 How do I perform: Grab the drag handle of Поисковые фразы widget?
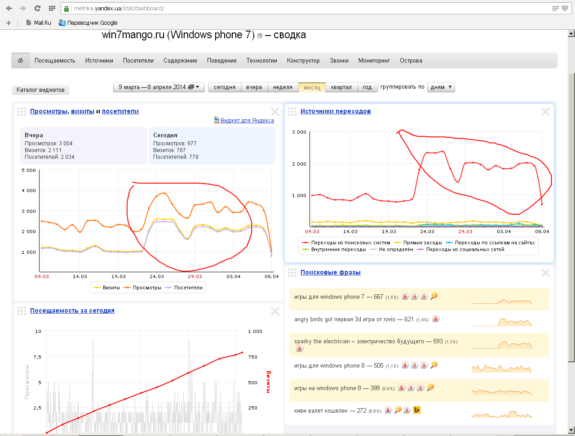click(292, 273)
